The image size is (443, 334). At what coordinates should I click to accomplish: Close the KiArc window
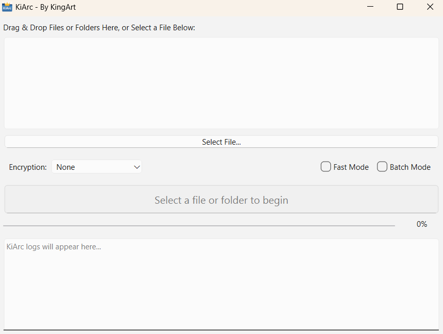430,7
